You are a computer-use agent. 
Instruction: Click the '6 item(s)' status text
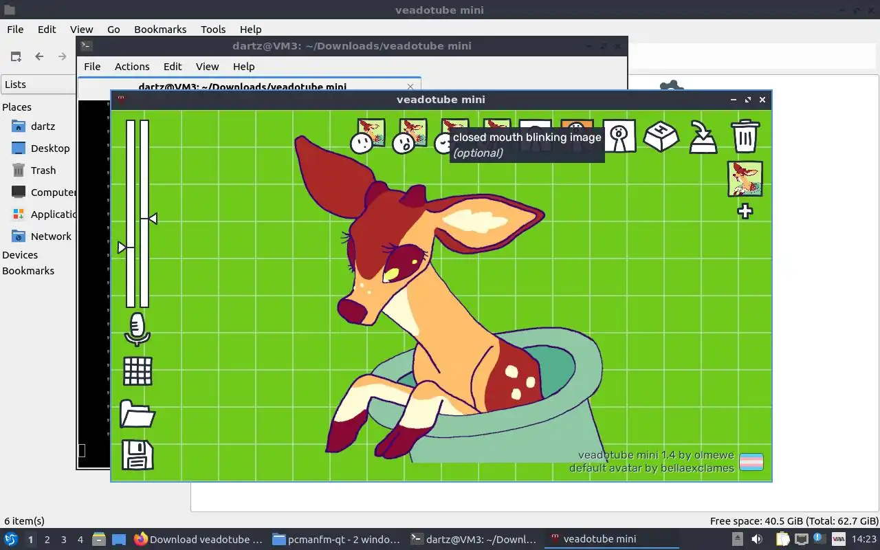pos(25,521)
